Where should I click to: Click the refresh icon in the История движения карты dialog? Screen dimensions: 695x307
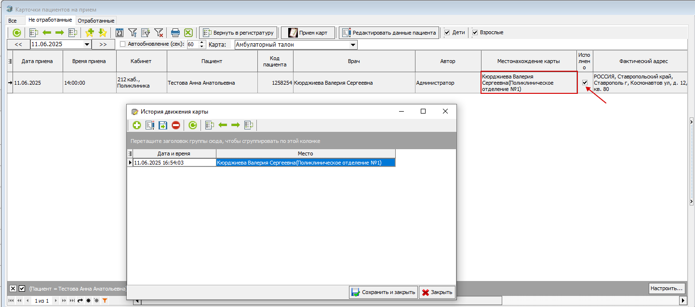[192, 125]
